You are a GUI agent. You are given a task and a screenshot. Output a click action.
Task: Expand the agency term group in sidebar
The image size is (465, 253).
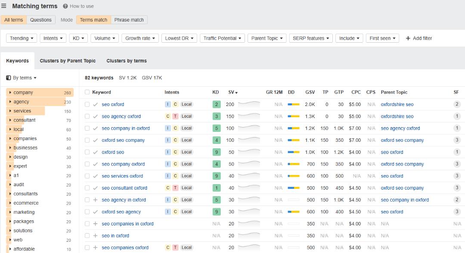(x=10, y=102)
